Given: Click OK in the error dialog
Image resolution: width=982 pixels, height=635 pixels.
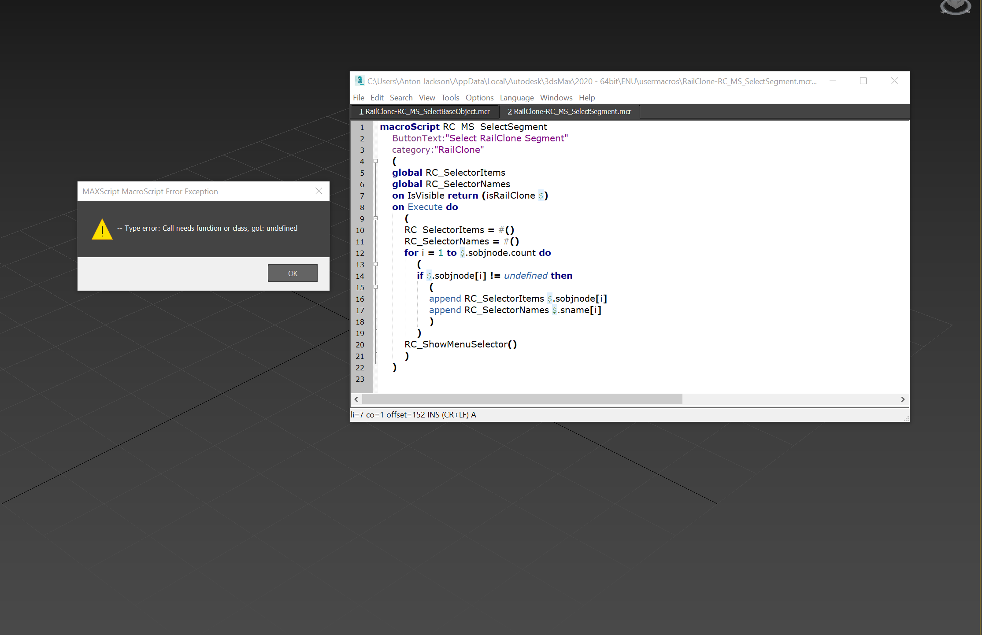Looking at the screenshot, I should tap(293, 273).
